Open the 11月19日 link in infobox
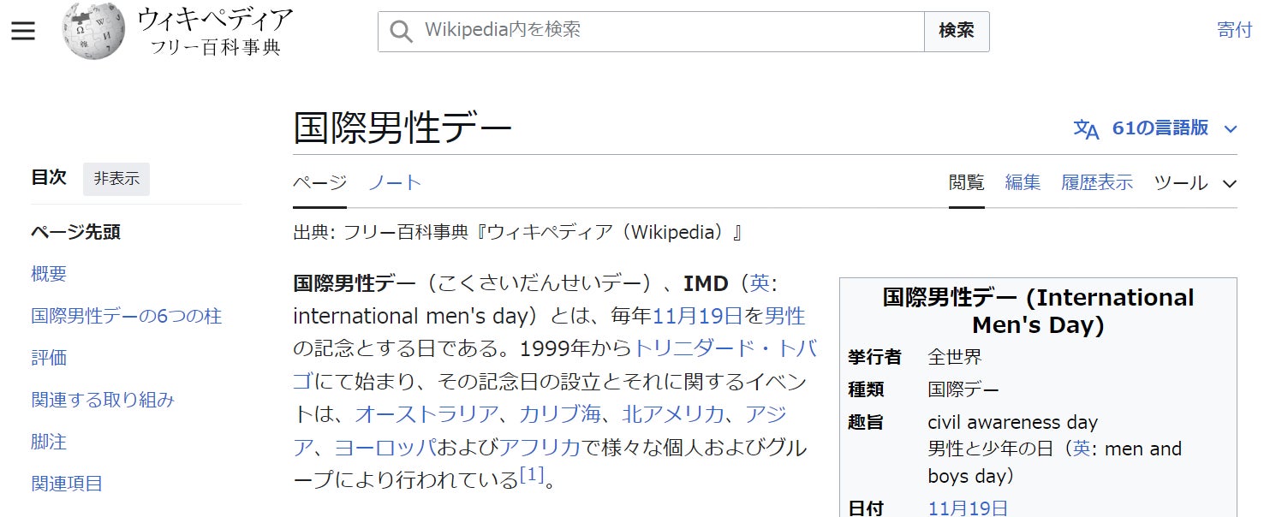The image size is (1264, 517). click(x=968, y=508)
